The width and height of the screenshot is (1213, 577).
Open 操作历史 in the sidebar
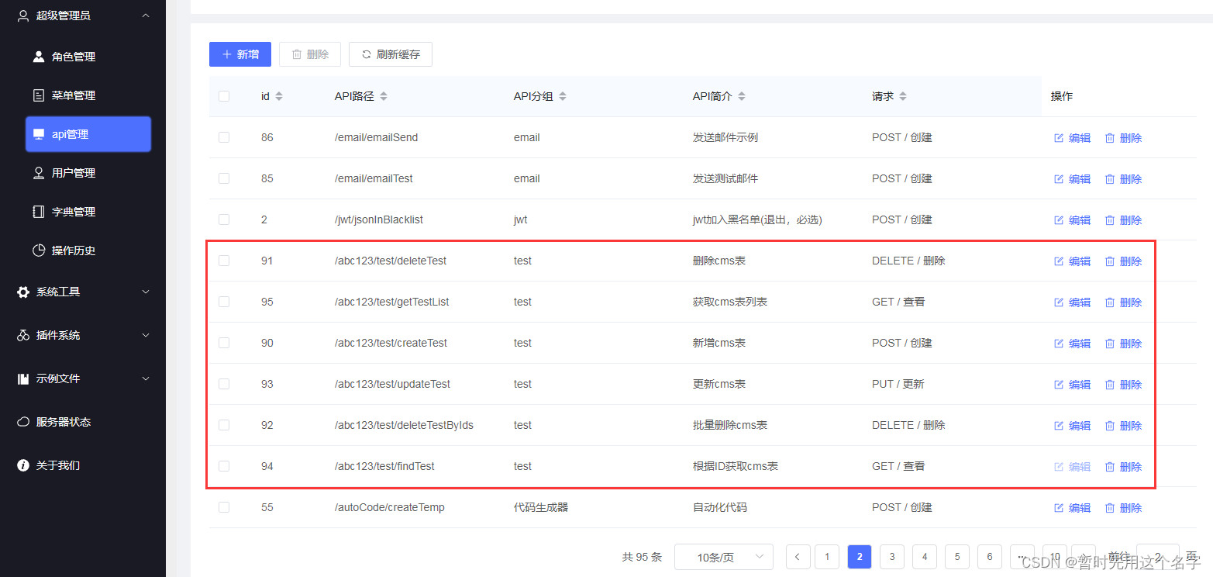(x=74, y=250)
